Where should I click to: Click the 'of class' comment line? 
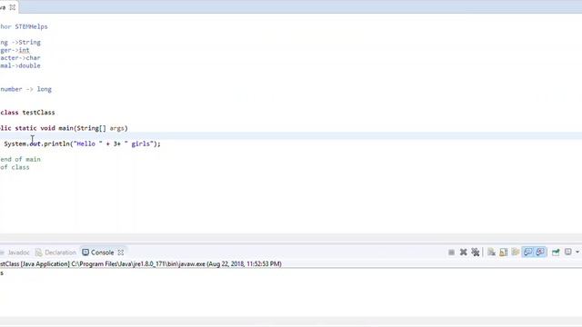pos(15,167)
